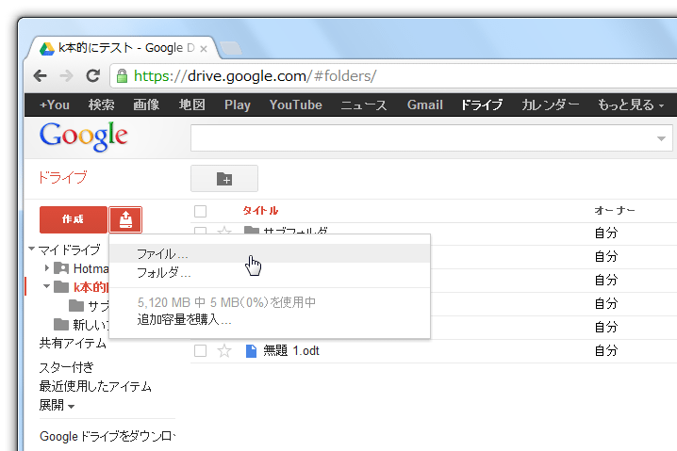Open Gmail in the Google bar

(425, 105)
